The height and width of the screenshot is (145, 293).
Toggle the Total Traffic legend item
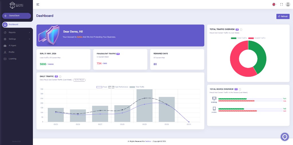pyautogui.click(x=137, y=87)
